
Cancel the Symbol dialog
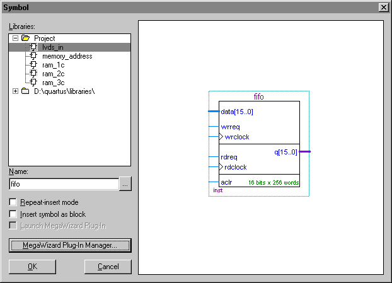tap(108, 267)
